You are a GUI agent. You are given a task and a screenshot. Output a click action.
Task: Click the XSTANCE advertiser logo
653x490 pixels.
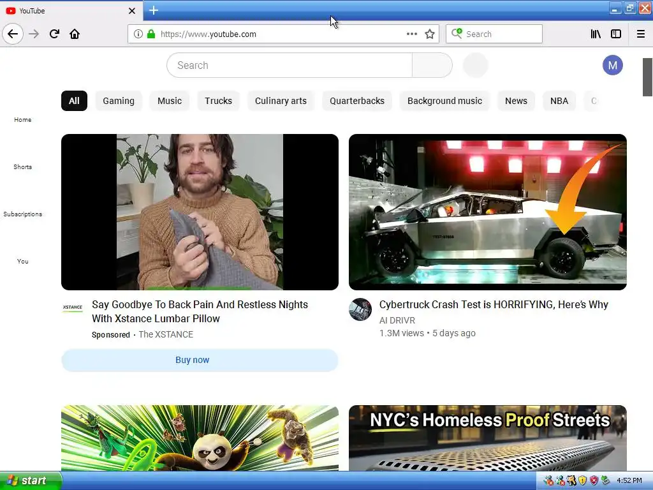73,308
